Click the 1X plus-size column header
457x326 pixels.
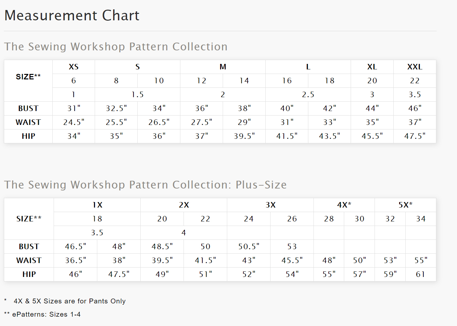tap(97, 205)
